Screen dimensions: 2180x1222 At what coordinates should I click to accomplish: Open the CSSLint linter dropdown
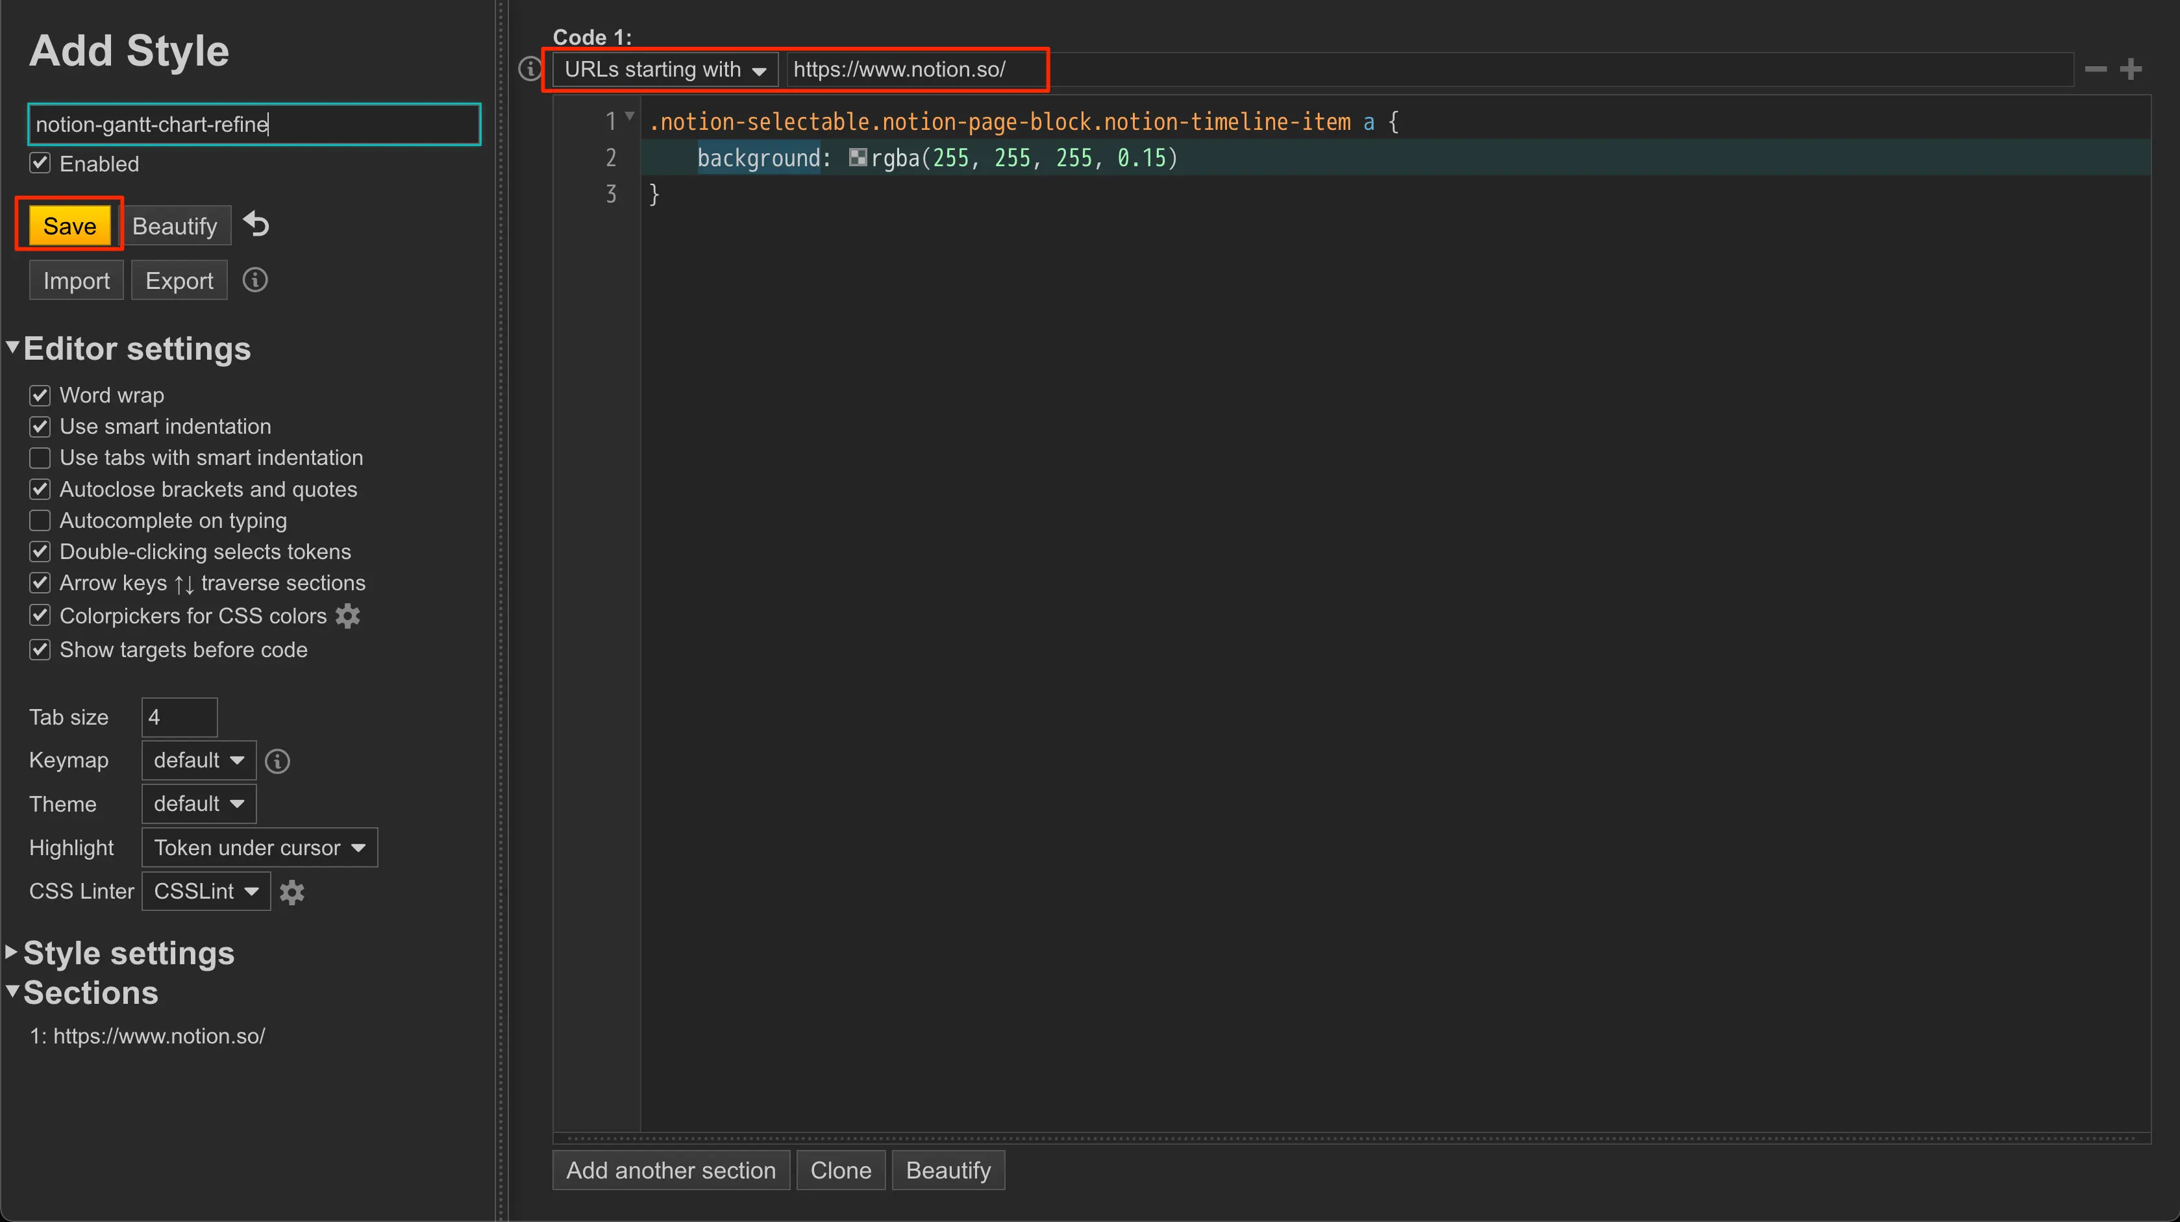(x=206, y=892)
